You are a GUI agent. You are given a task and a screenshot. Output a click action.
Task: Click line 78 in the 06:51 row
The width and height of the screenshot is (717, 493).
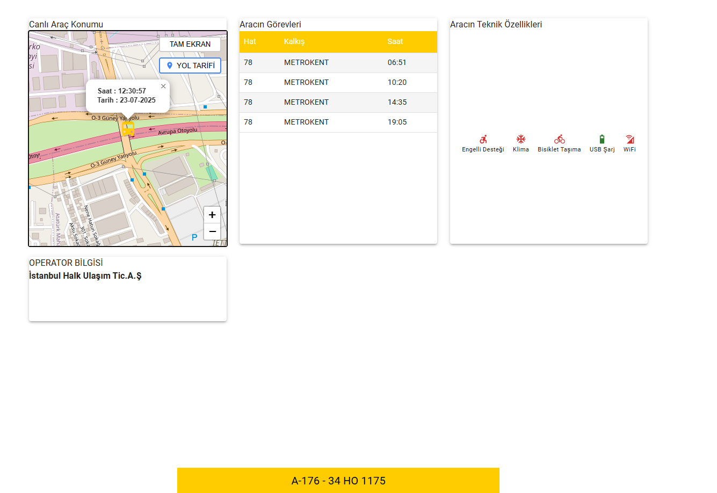[x=248, y=62]
